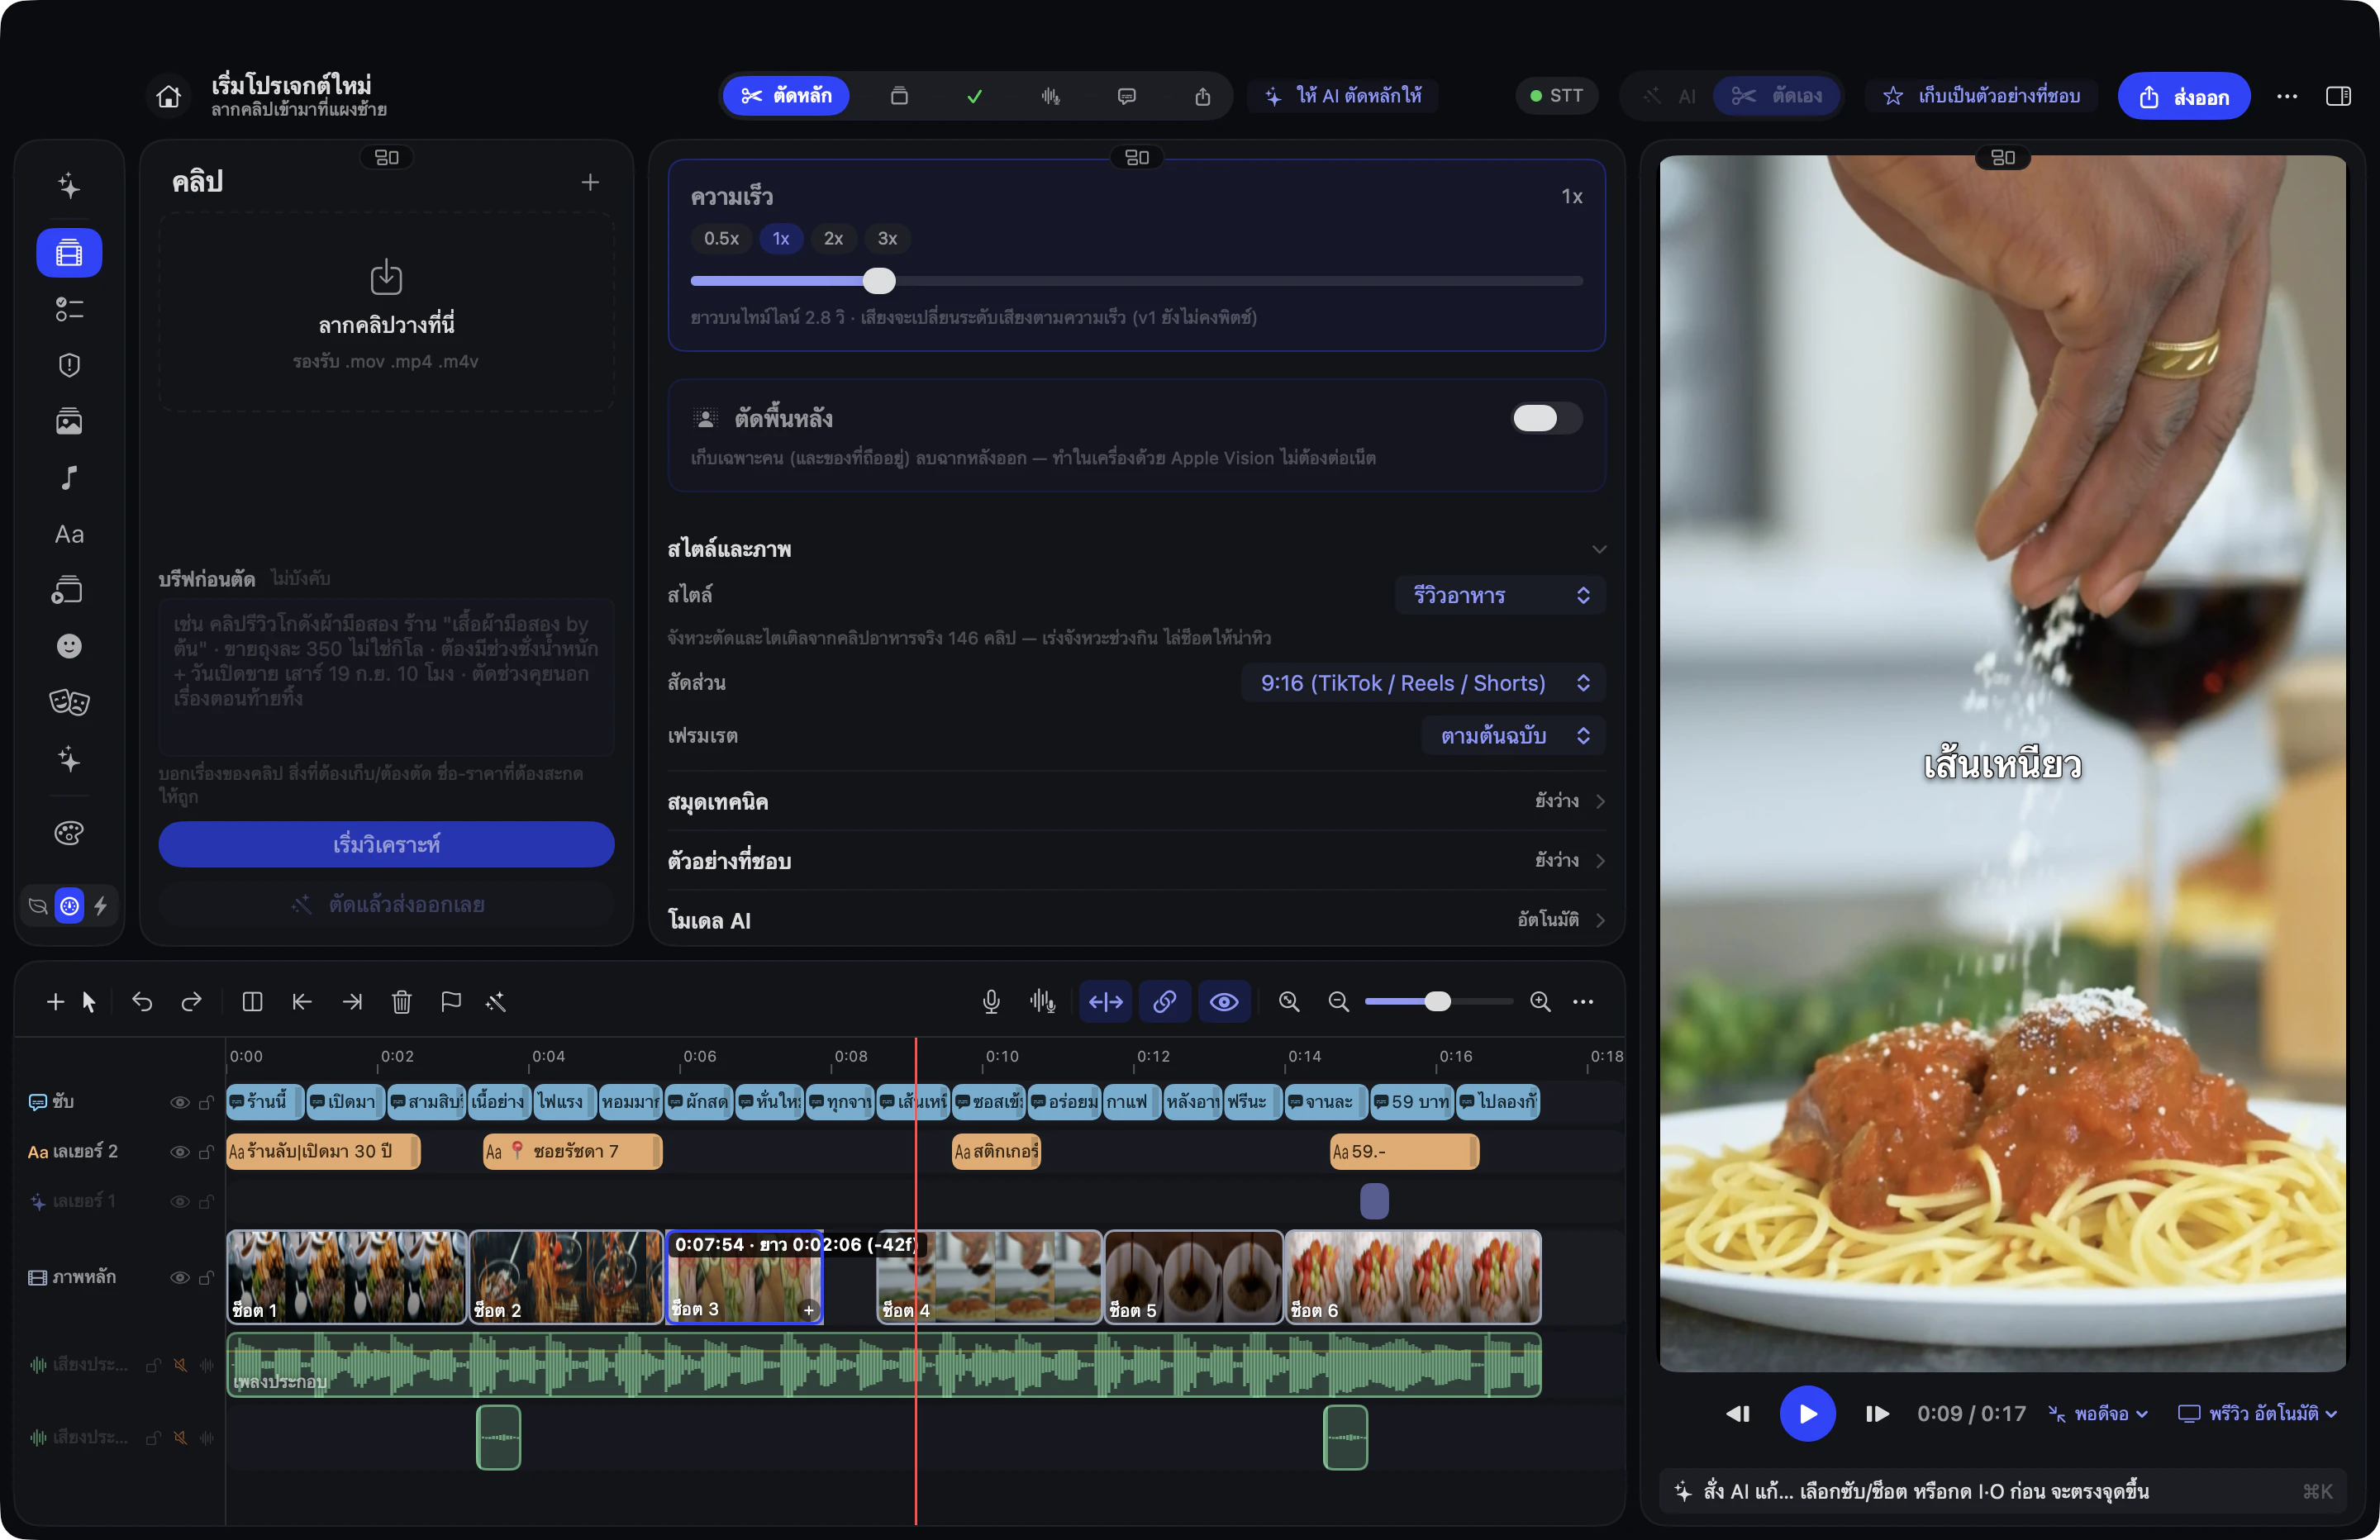This screenshot has width=2380, height=1540.
Task: Open the Aa text sidebar panel
Action: [x=69, y=534]
